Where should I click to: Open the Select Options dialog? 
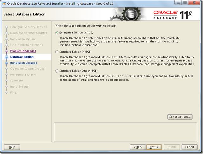pos(180,117)
